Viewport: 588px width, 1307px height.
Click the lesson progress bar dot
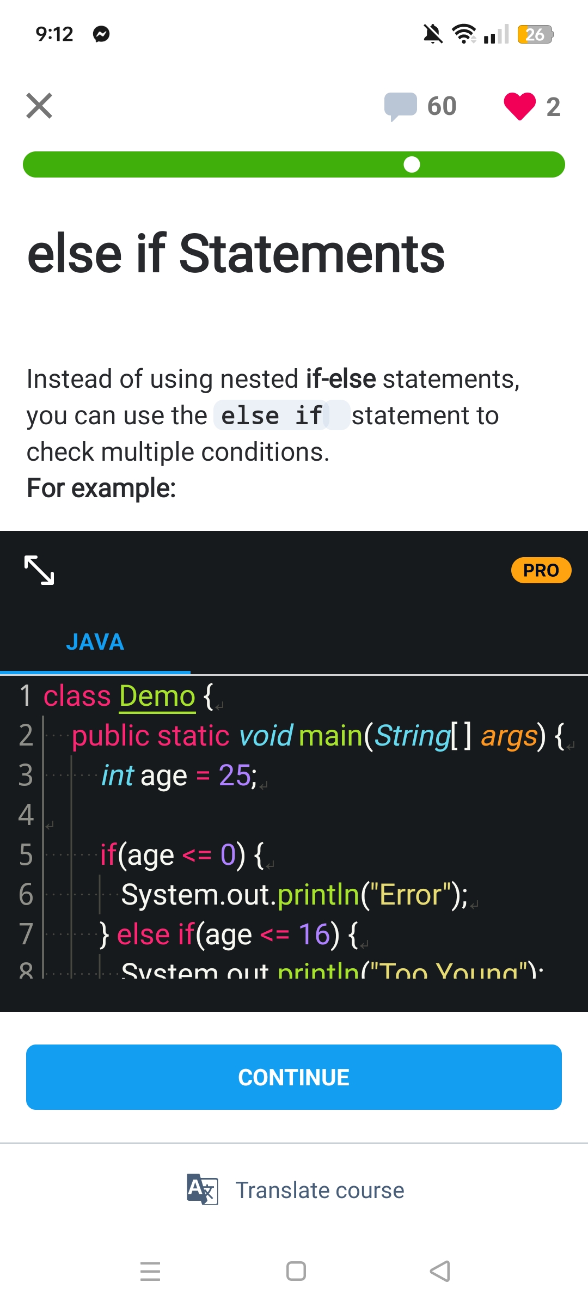click(412, 164)
